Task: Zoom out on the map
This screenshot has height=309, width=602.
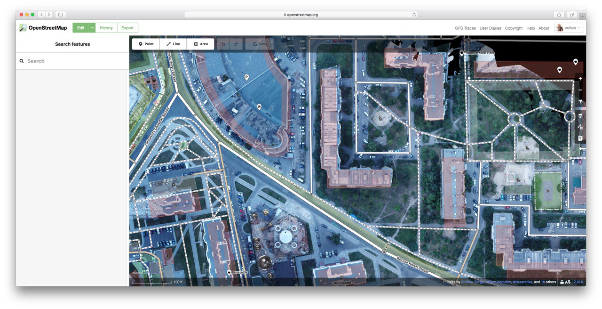Action: (580, 90)
